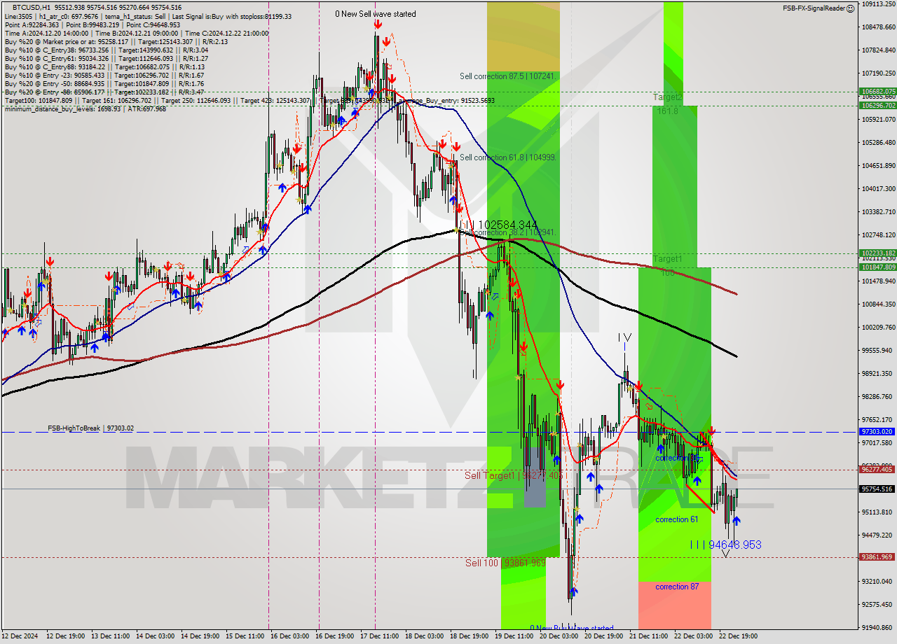Select the 'FSB-HighToBreak | 97303.02' line label
The height and width of the screenshot is (644, 897).
(x=90, y=428)
